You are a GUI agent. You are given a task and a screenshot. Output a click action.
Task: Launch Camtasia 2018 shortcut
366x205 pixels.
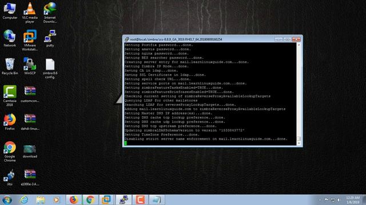pyautogui.click(x=10, y=96)
